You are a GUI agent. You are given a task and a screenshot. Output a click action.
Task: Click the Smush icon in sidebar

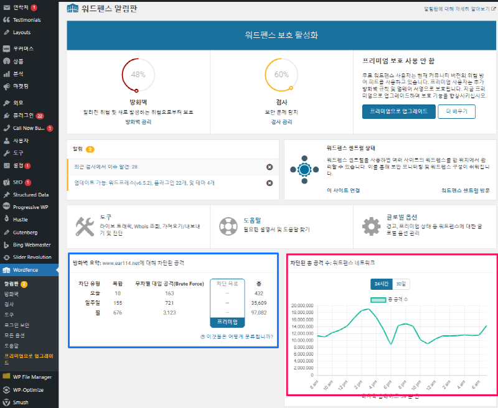[x=6, y=402]
